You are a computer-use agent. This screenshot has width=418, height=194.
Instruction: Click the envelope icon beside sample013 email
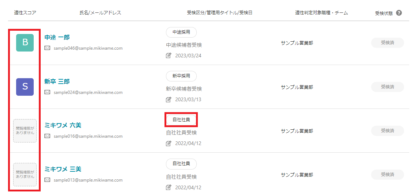(47, 180)
